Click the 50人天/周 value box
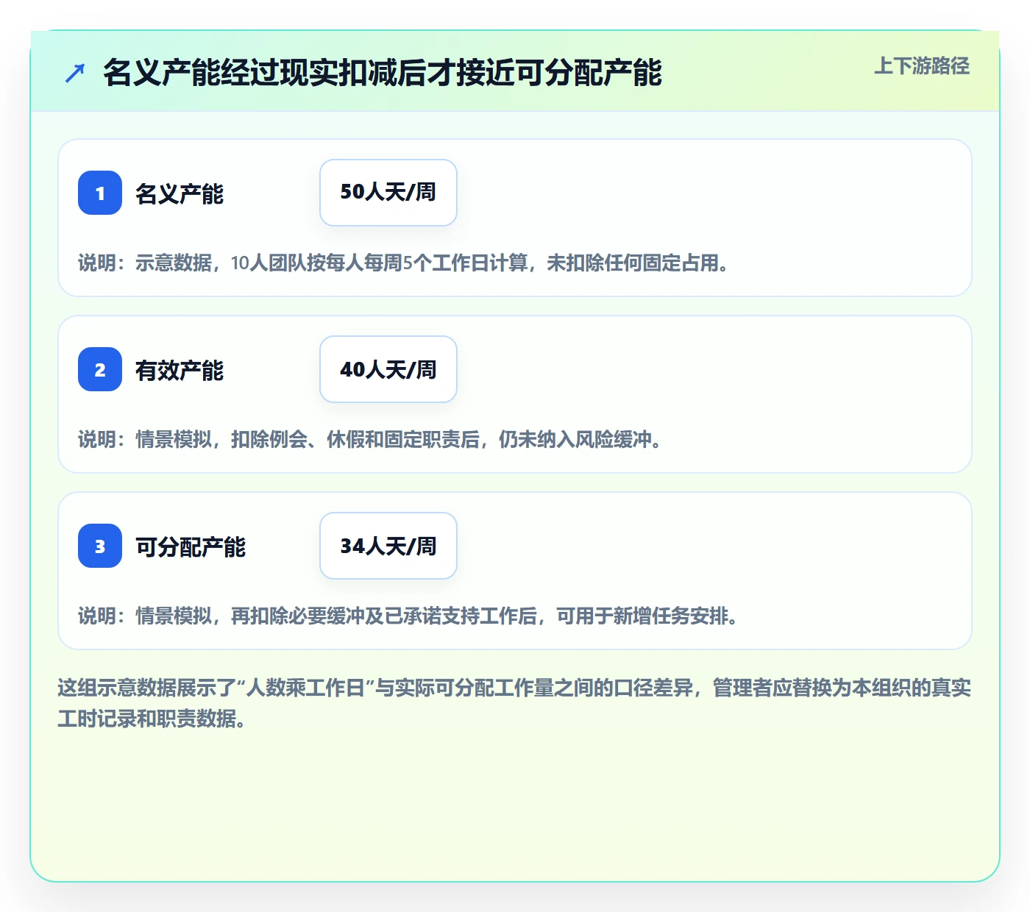1030x912 pixels. tap(388, 193)
